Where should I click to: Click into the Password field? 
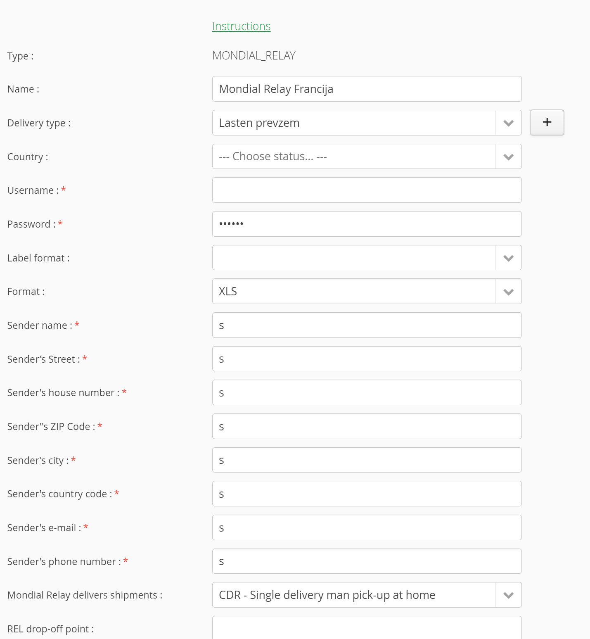click(367, 224)
